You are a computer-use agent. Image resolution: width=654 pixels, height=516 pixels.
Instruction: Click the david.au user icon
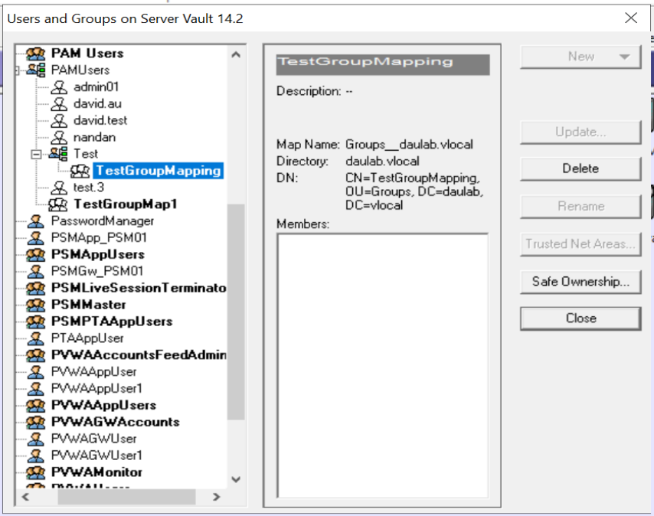[x=59, y=104]
